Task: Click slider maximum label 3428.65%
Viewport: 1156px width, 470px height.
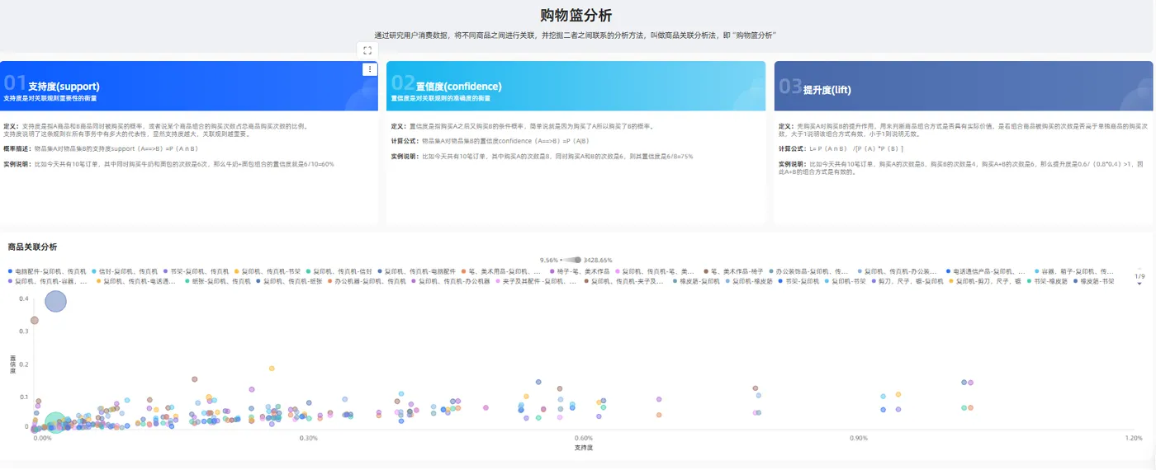Action: pos(597,260)
